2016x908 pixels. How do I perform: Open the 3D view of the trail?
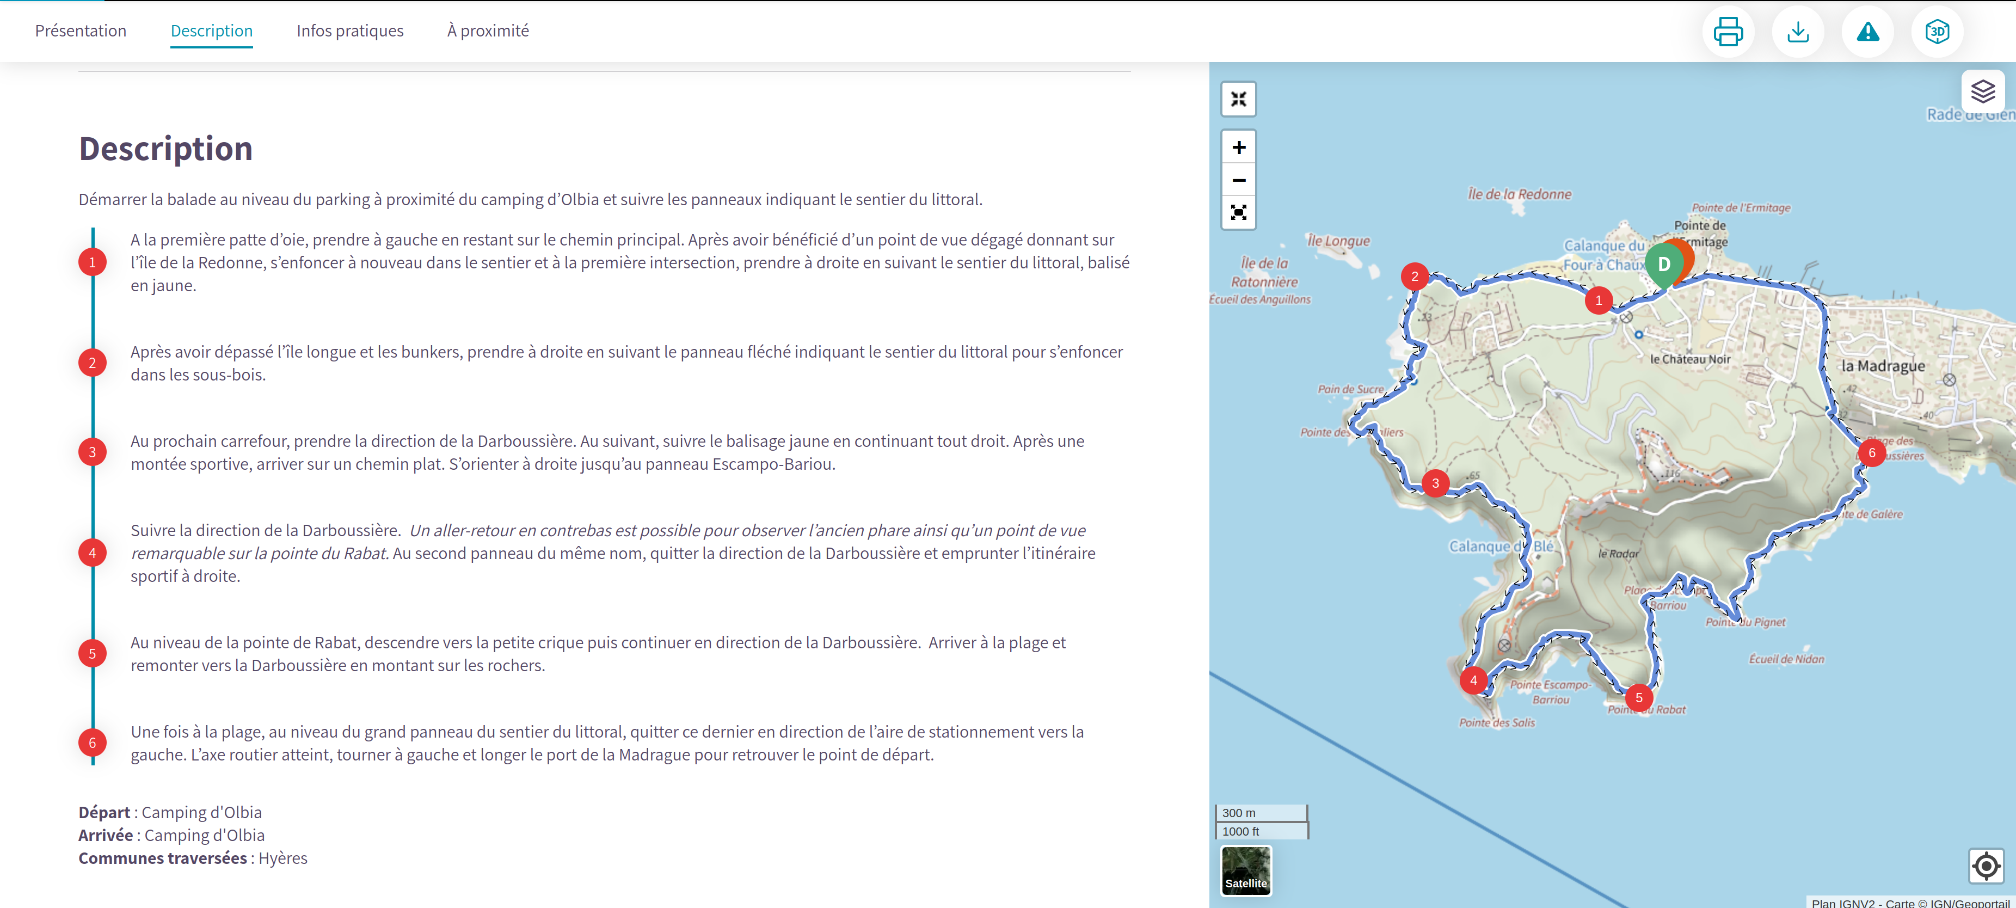click(1937, 32)
